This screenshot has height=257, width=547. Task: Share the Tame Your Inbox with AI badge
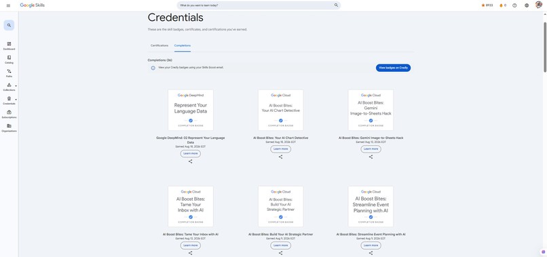[x=191, y=253]
